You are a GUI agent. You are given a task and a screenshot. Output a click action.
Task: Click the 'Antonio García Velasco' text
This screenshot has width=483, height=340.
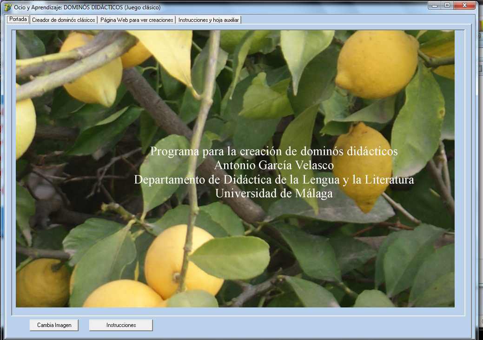pyautogui.click(x=274, y=165)
